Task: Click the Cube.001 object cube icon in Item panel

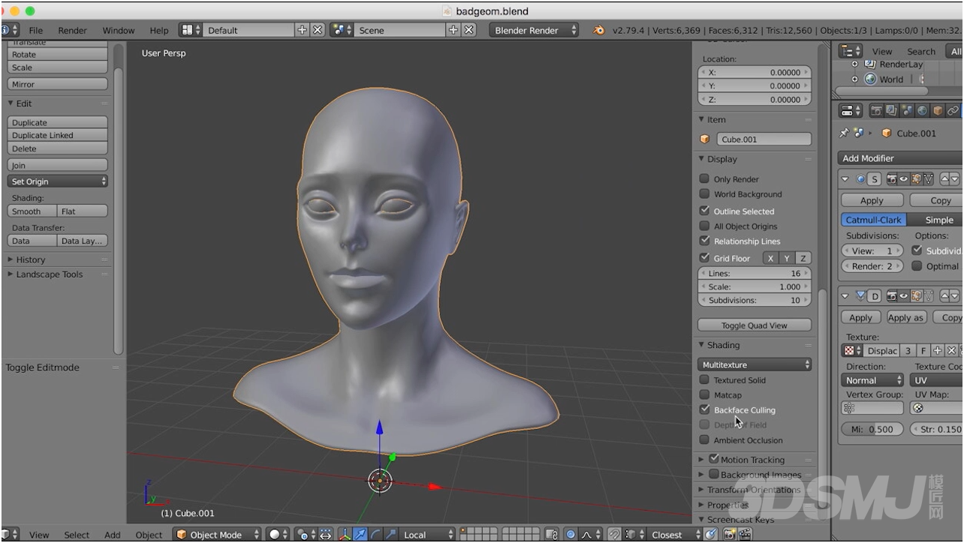Action: pyautogui.click(x=705, y=139)
